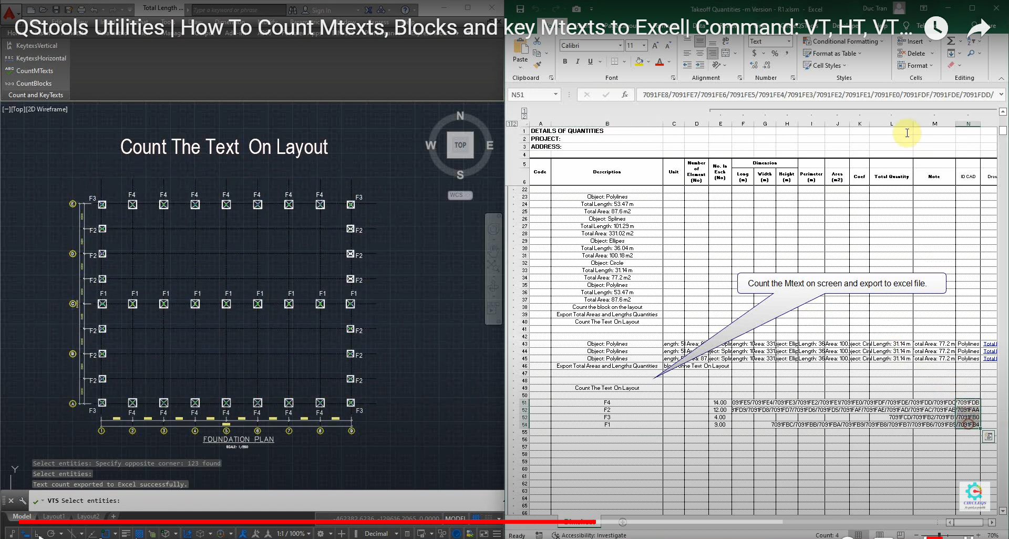Click the AutoSum sigma icon
This screenshot has width=1009, height=539.
tap(951, 41)
